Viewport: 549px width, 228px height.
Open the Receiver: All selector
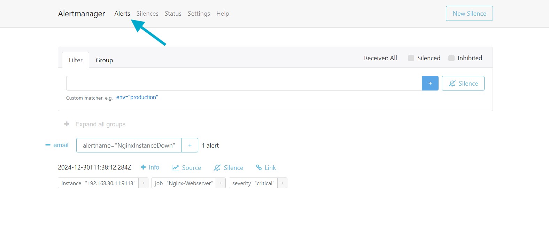click(x=380, y=58)
